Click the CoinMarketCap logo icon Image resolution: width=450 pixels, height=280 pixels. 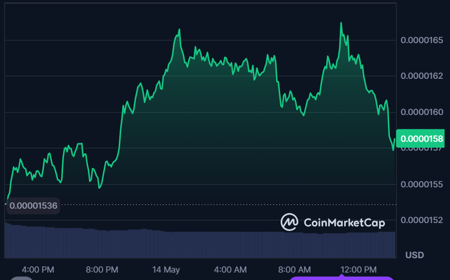pyautogui.click(x=289, y=222)
